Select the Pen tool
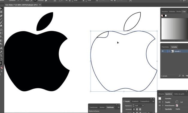The height and width of the screenshot is (113, 188). (x=1, y=16)
